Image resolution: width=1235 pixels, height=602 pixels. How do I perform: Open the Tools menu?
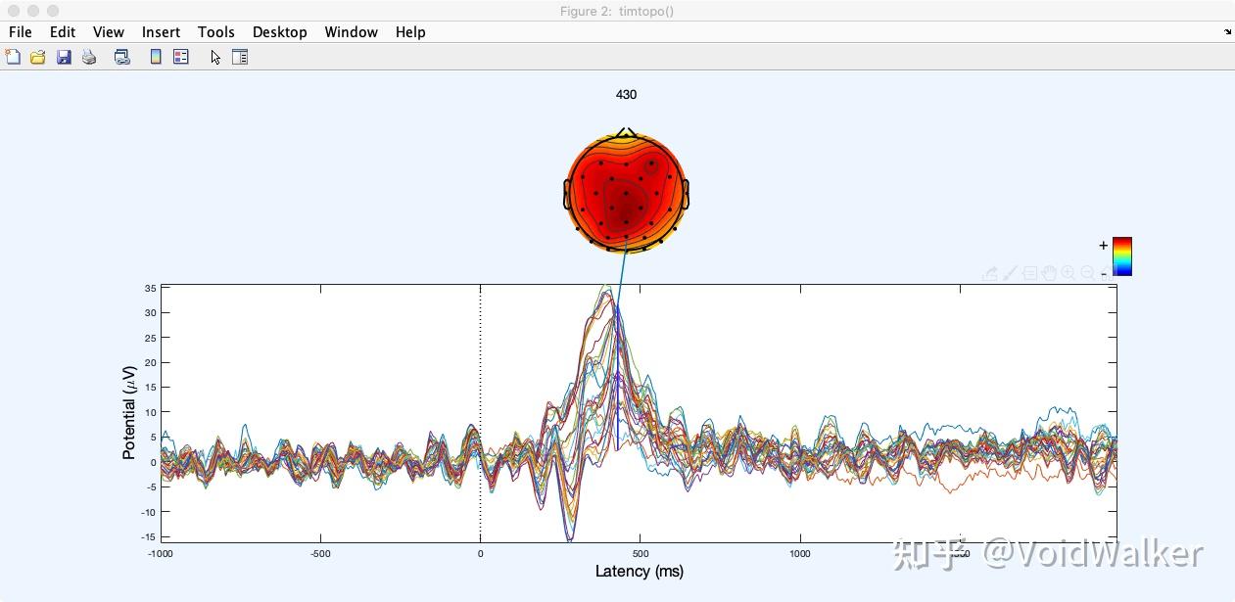216,31
